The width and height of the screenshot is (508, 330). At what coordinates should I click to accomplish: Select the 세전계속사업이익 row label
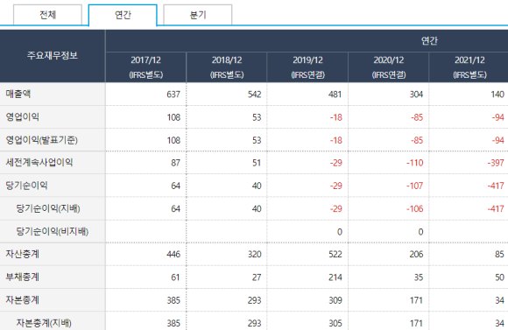[39, 162]
